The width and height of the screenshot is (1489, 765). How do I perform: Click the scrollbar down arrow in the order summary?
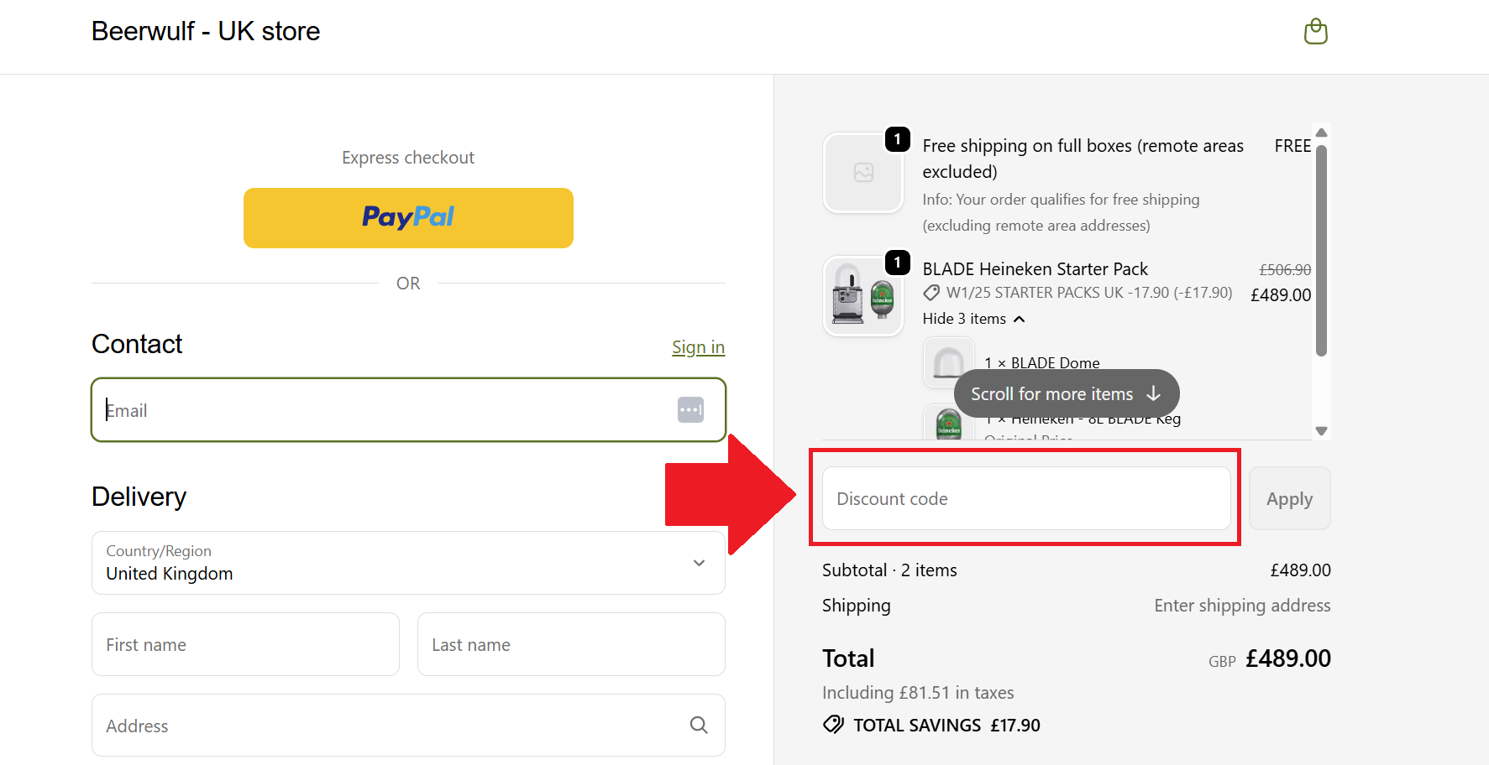tap(1321, 430)
